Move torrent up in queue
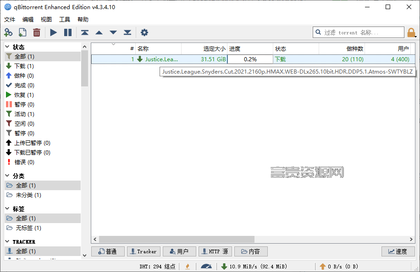 tap(99, 32)
